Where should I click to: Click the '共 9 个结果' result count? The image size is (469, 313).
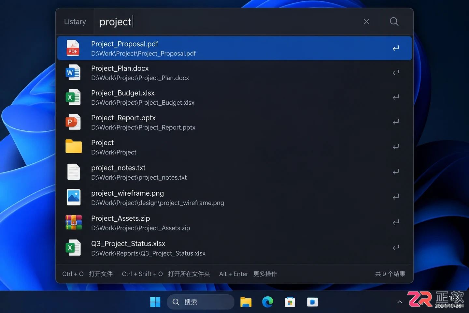click(x=390, y=274)
